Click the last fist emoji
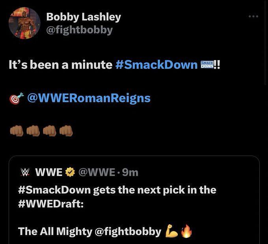Viewport: 268px width, 244px height. (x=66, y=131)
